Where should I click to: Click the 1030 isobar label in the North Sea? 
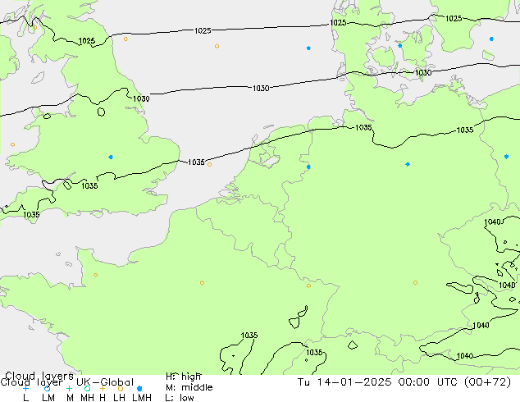coord(261,89)
